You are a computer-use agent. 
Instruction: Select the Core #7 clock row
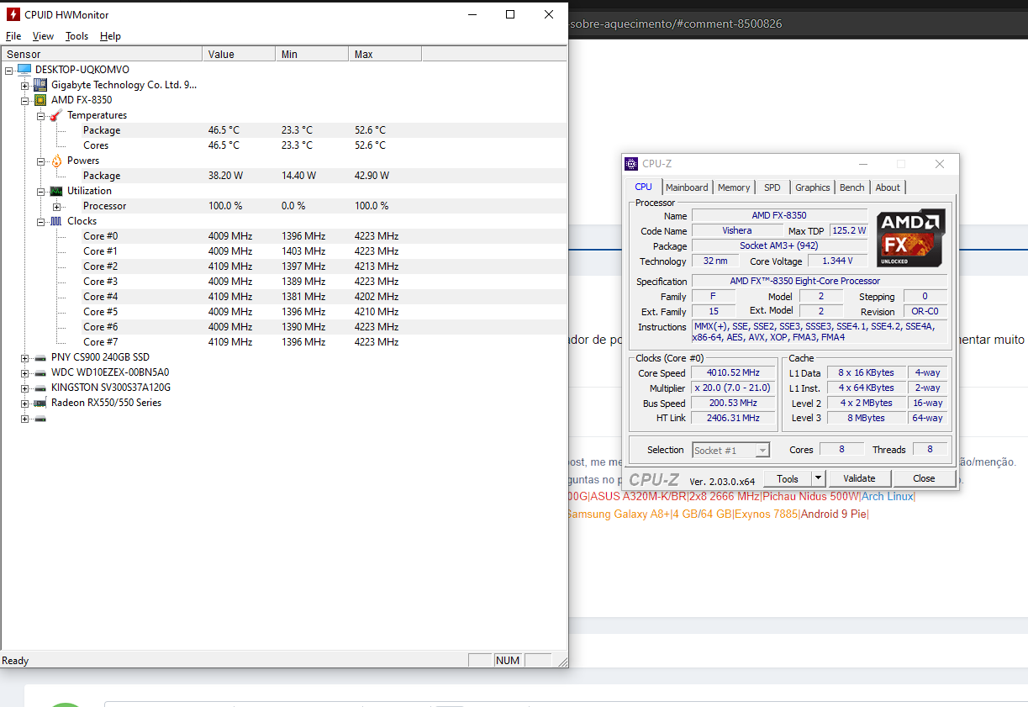[284, 342]
